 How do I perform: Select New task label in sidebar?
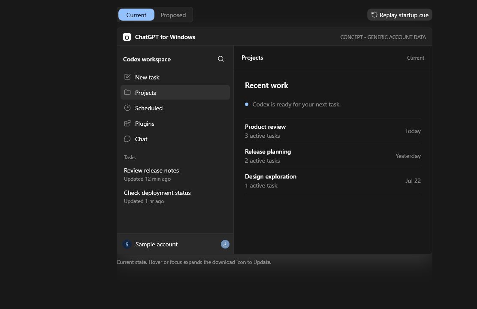[x=147, y=77]
